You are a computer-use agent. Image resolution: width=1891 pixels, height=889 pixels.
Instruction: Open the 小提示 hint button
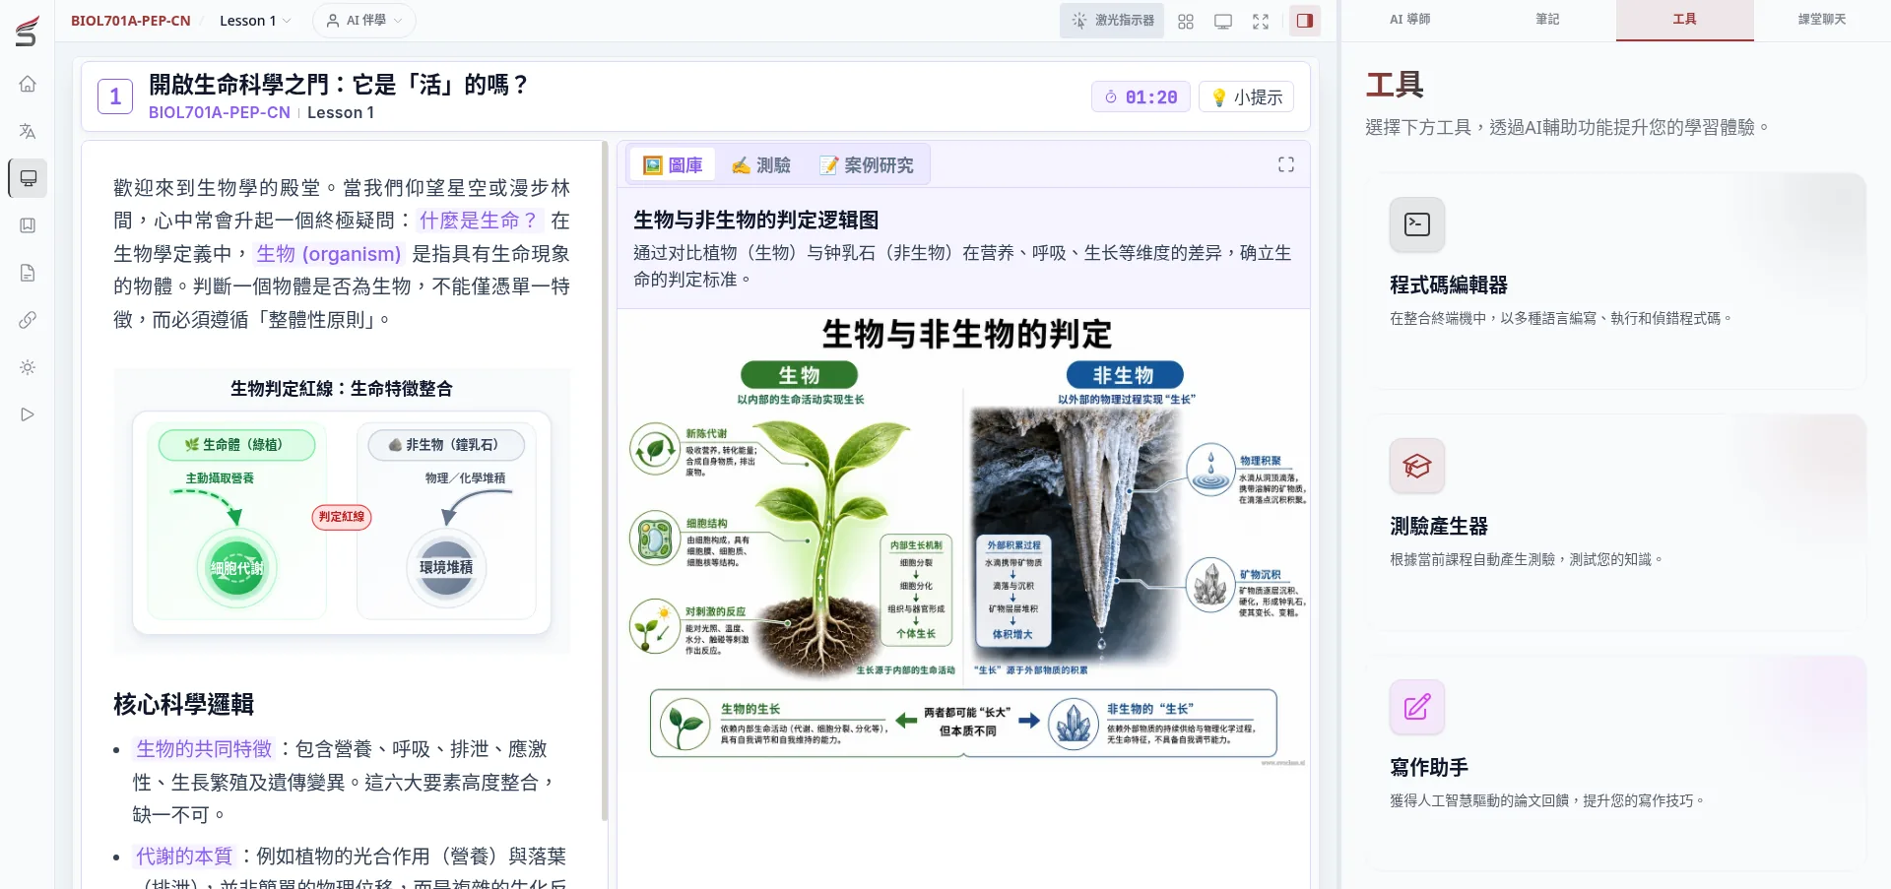1247,97
